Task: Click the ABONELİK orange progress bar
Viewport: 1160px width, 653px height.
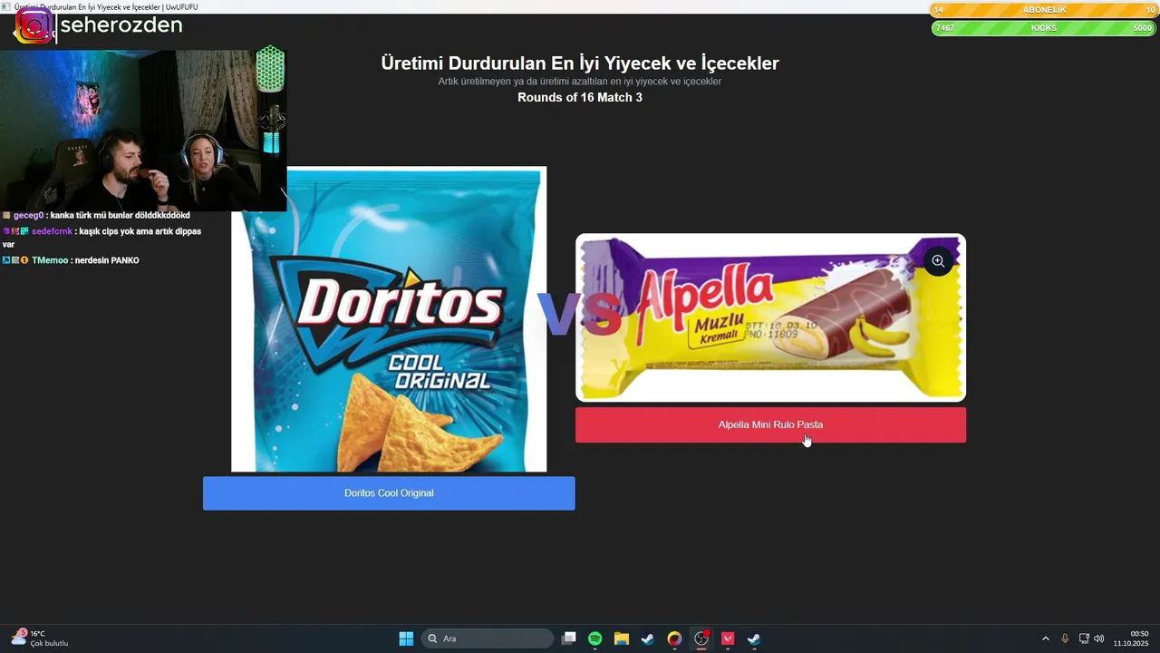Action: point(1044,10)
